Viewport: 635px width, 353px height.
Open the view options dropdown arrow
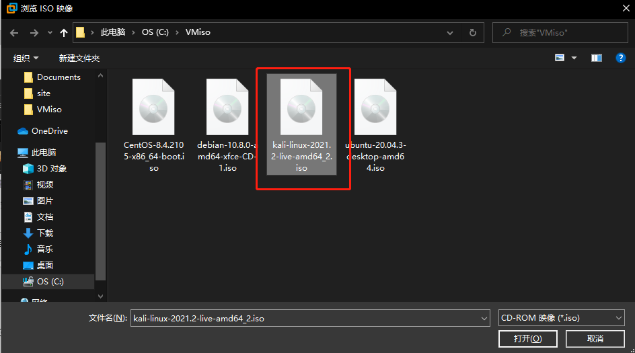click(x=574, y=58)
